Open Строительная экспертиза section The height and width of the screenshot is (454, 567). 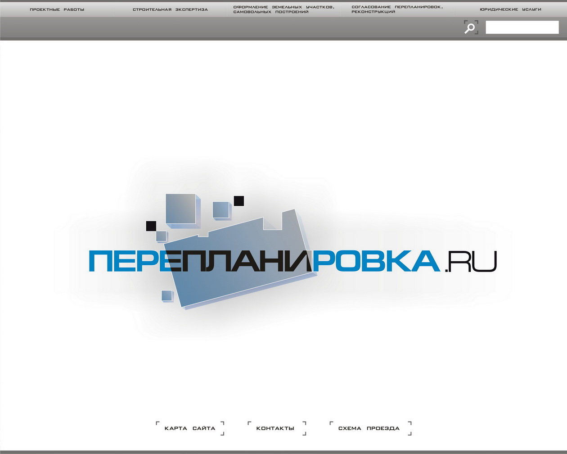169,9
